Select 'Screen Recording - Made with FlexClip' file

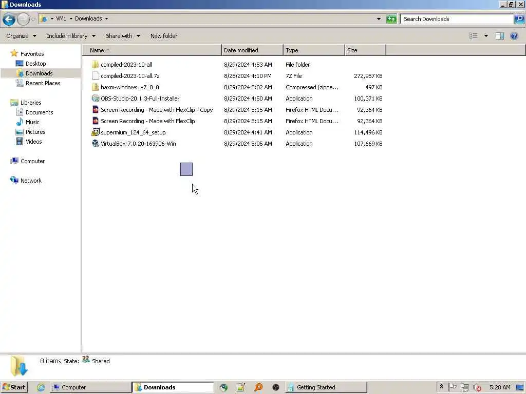click(x=147, y=121)
